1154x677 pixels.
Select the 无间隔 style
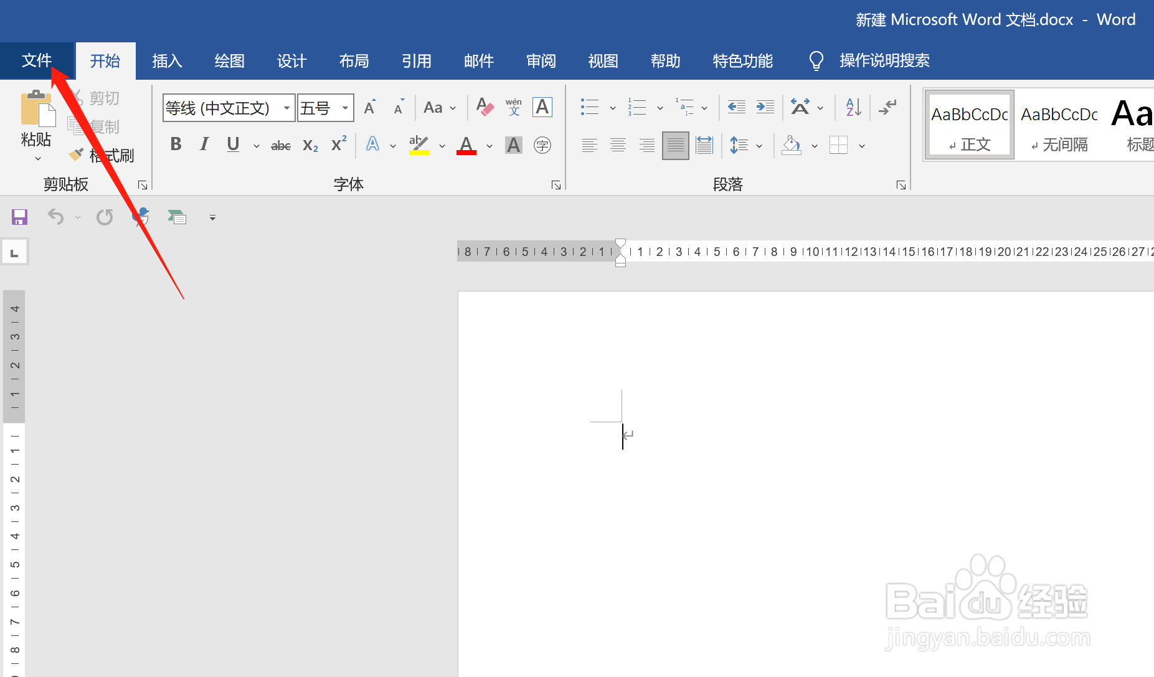(x=1059, y=125)
